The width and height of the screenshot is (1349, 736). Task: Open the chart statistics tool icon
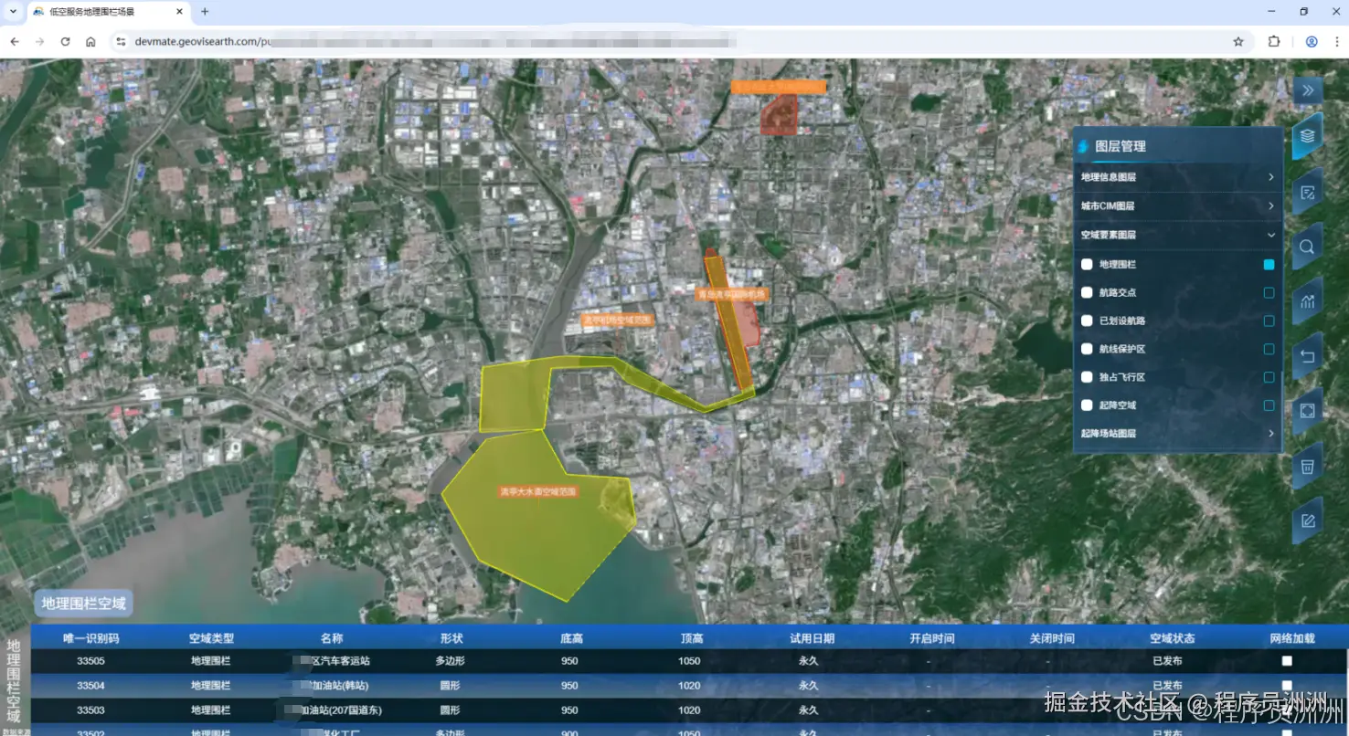(x=1308, y=301)
